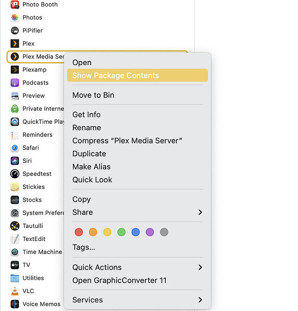Click the Apple TV app icon
This screenshot has height=311, width=298.
(x=15, y=265)
